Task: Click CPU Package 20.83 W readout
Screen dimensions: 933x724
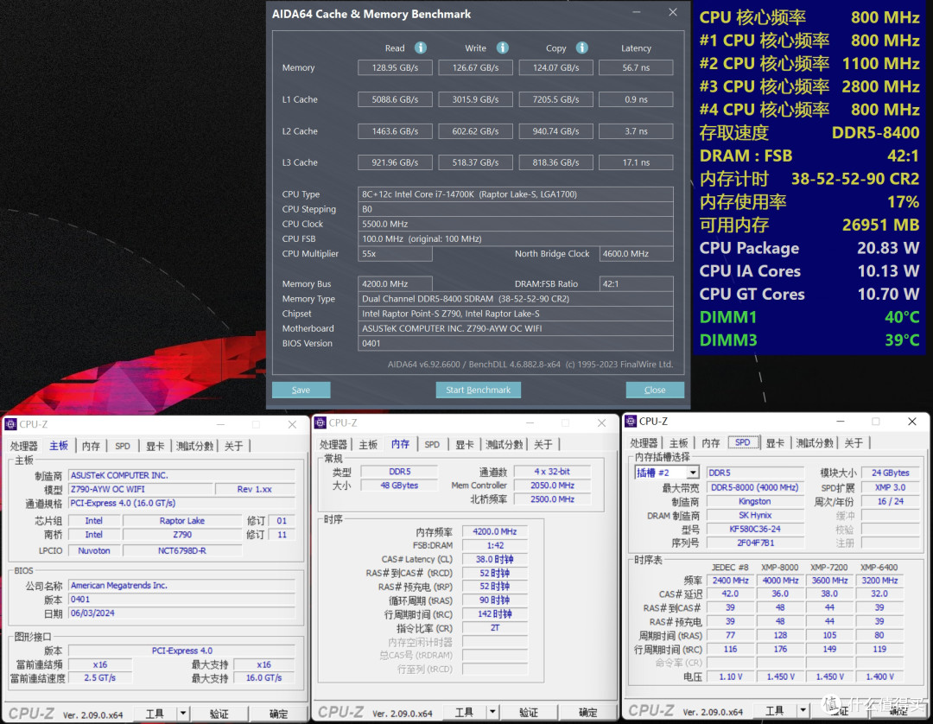Action: [x=809, y=248]
